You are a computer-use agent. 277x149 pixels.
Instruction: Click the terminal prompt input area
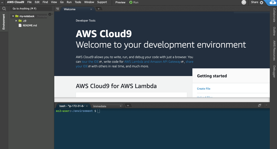pyautogui.click(x=99, y=111)
